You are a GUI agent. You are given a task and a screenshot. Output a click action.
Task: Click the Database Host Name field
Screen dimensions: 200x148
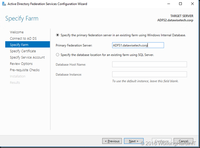[149, 64]
